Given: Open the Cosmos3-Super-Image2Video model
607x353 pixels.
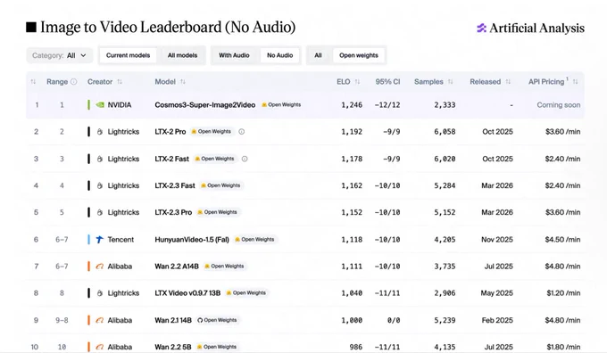Looking at the screenshot, I should pos(204,105).
